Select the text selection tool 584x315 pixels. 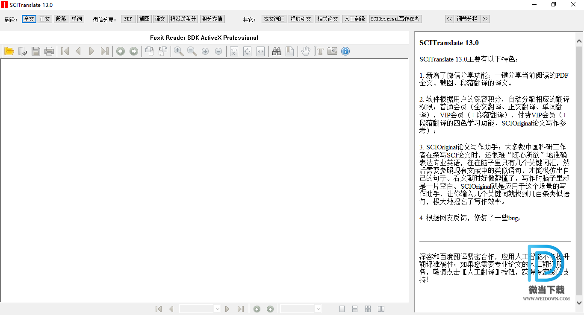pyautogui.click(x=319, y=51)
